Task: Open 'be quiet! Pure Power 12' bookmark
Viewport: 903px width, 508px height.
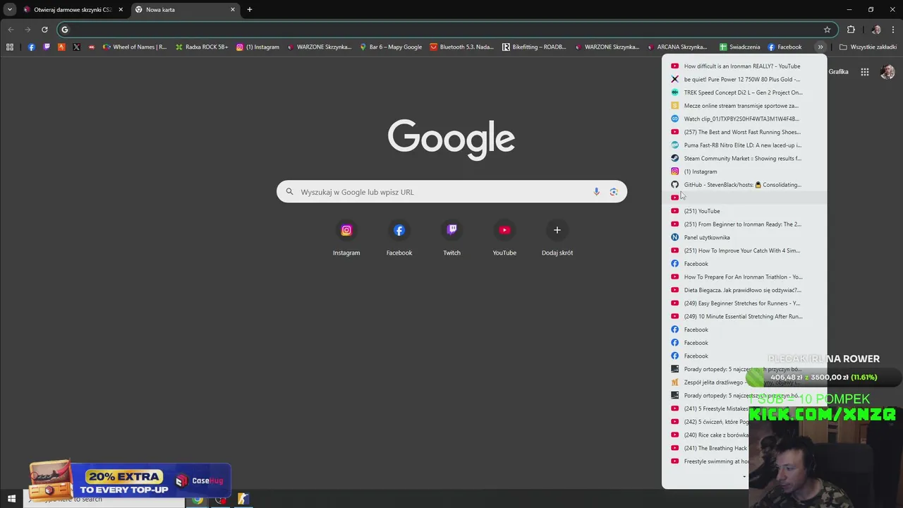Action: (x=744, y=80)
